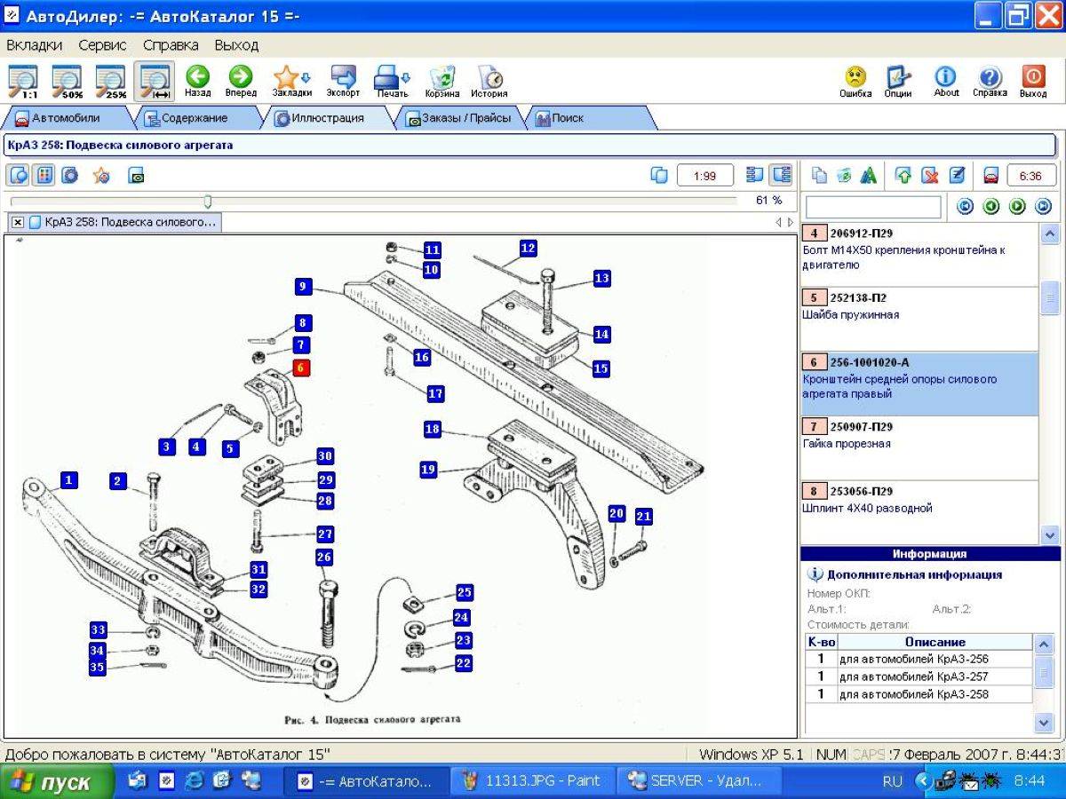
Task: Report an error with Ошибка icon
Action: (x=855, y=80)
